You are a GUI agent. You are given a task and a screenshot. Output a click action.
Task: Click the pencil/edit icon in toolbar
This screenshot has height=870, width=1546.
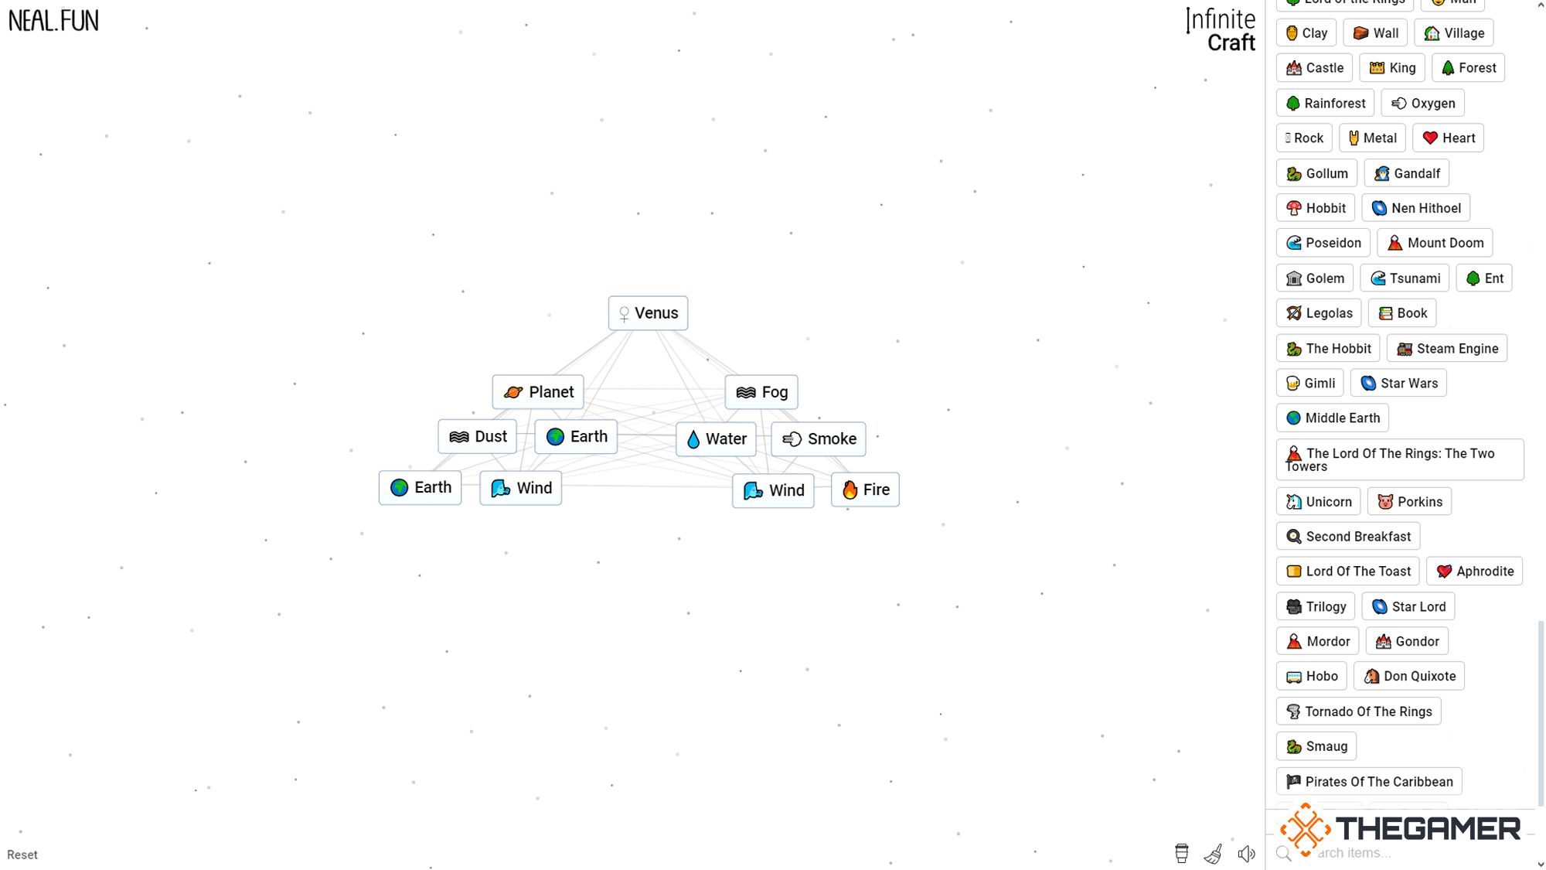1214,853
